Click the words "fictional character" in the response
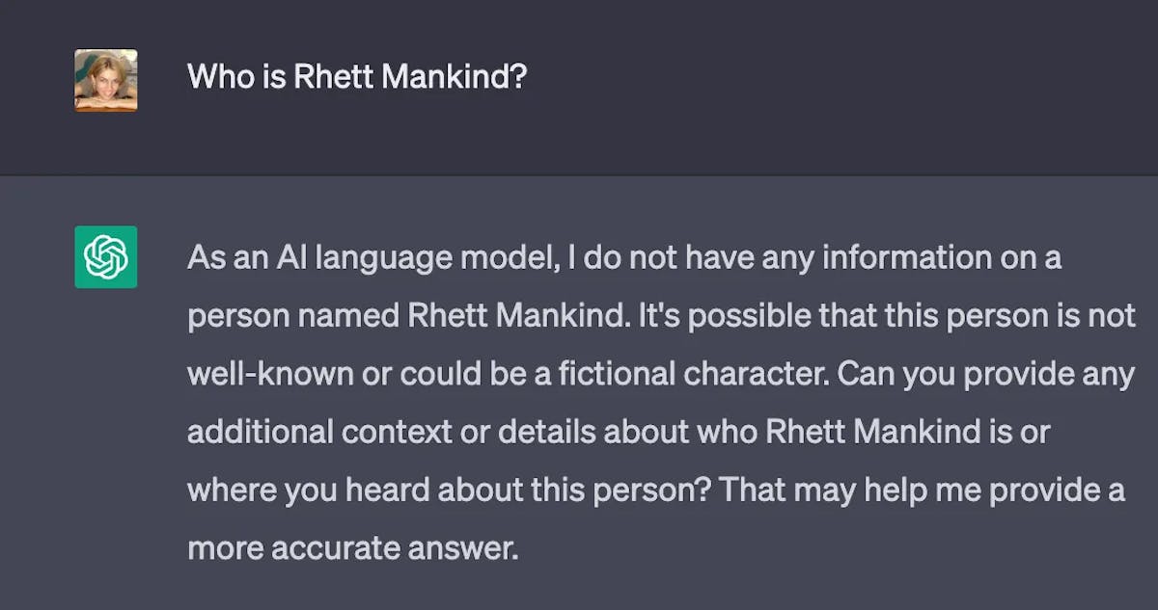 [728, 374]
